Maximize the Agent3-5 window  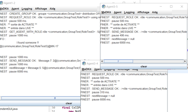[171, 6]
